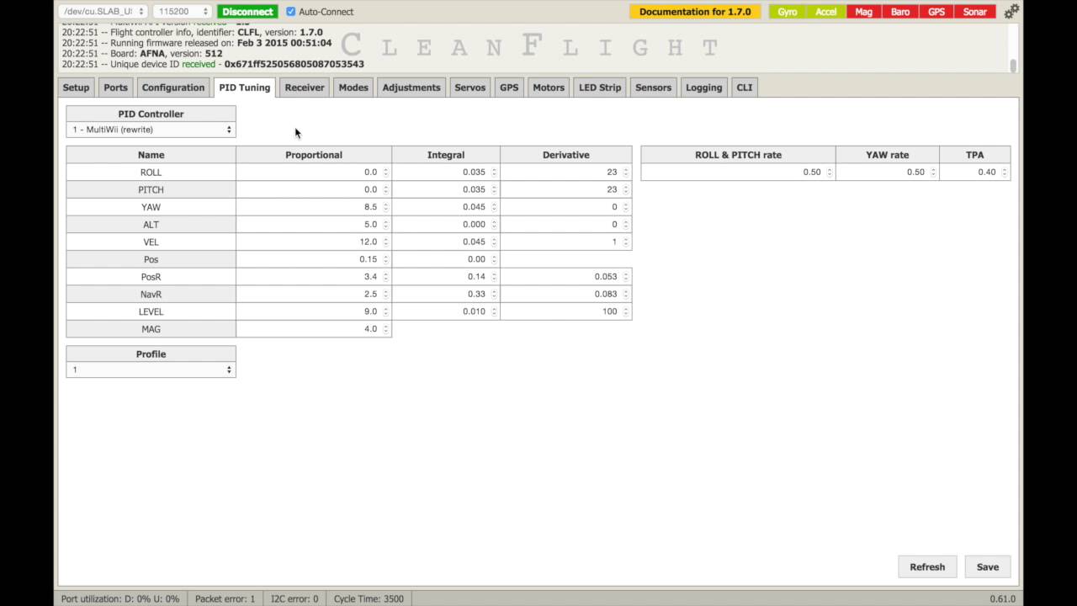Click the VEL Derivative field
The width and height of the screenshot is (1077, 606).
pyautogui.click(x=566, y=242)
